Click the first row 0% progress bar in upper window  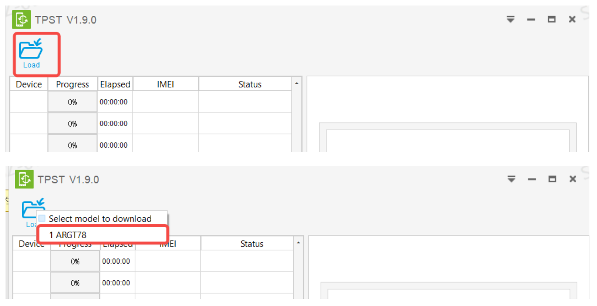(x=72, y=102)
